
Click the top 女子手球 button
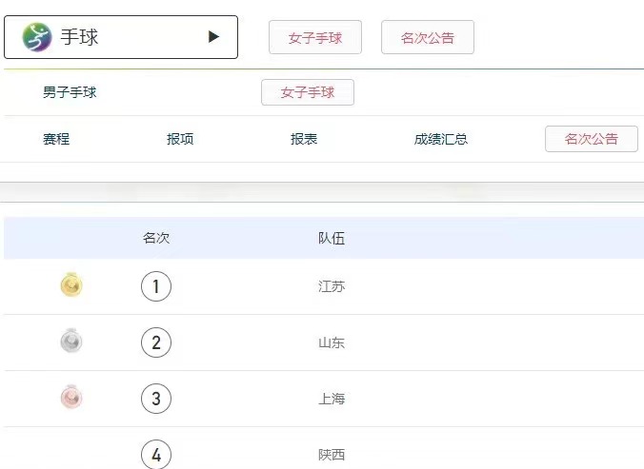click(x=315, y=38)
